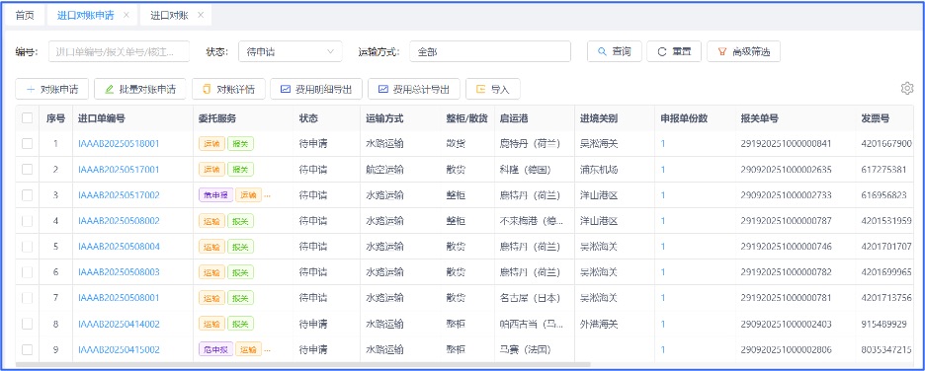This screenshot has width=925, height=371.
Task: Switch to the 首页 tab
Action: tap(25, 16)
